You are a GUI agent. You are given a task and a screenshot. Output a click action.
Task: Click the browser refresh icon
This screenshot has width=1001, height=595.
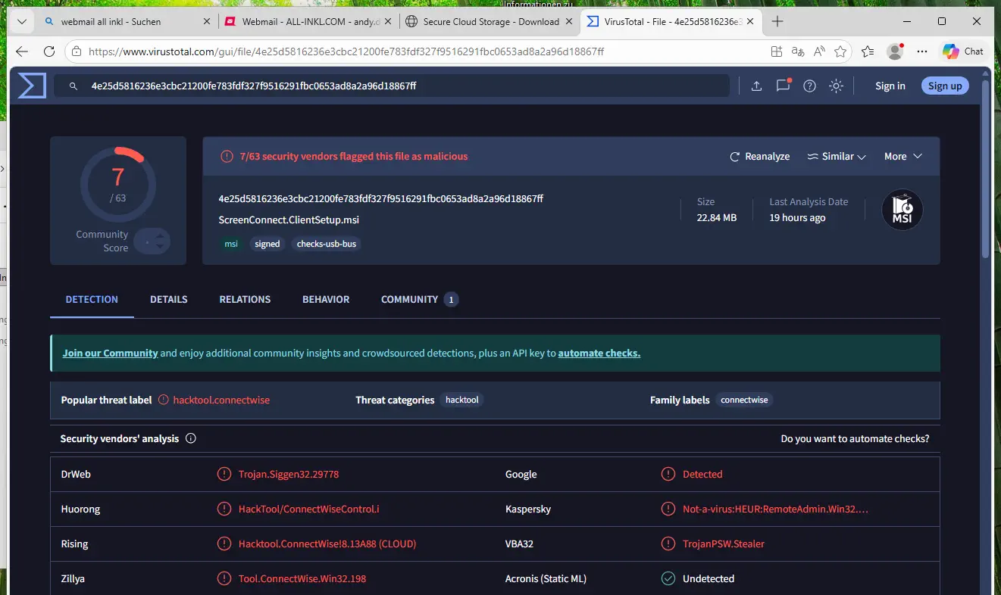49,52
